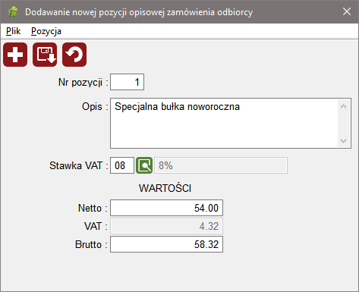
Task: Click the save-and-close disk icon
Action: (45, 55)
